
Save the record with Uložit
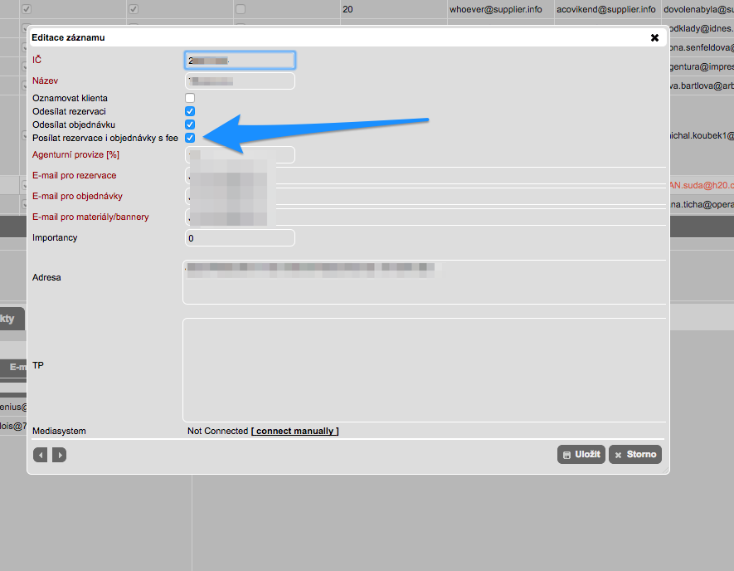[x=581, y=455]
